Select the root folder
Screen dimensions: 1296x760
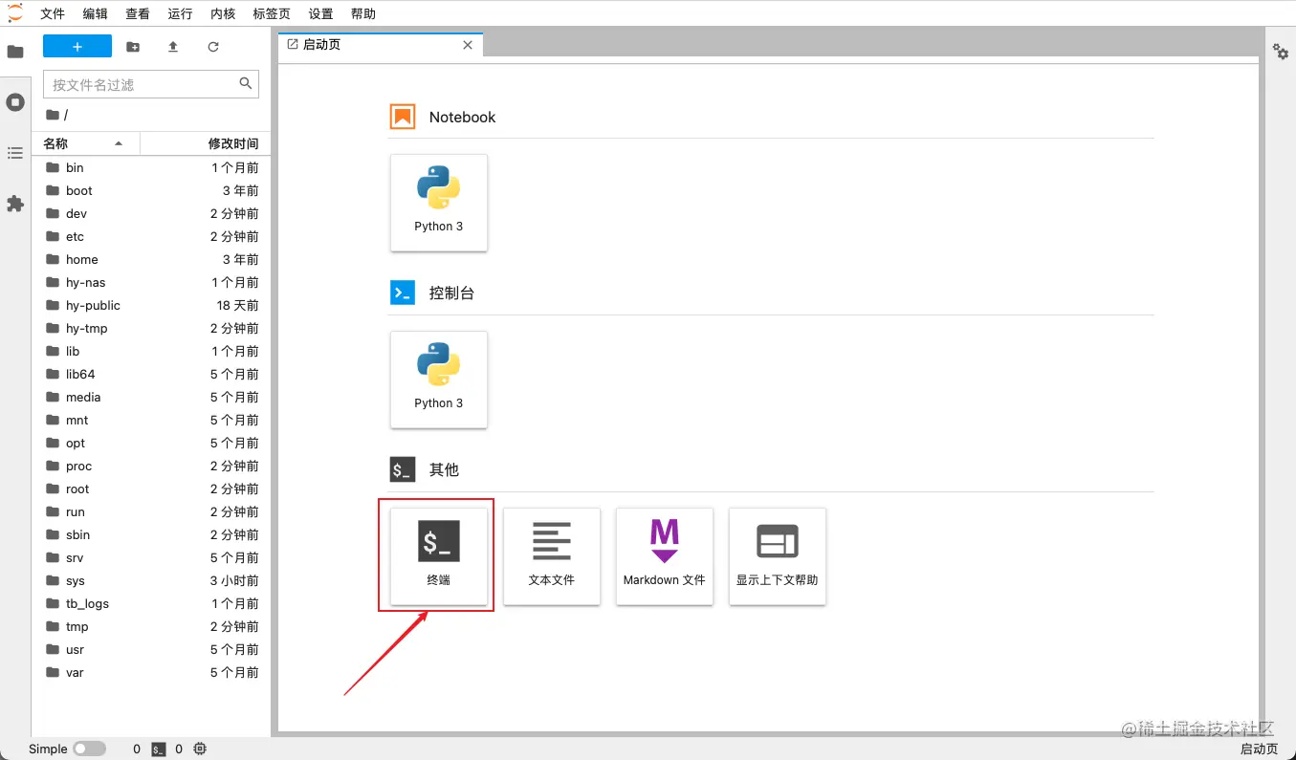tap(151, 489)
